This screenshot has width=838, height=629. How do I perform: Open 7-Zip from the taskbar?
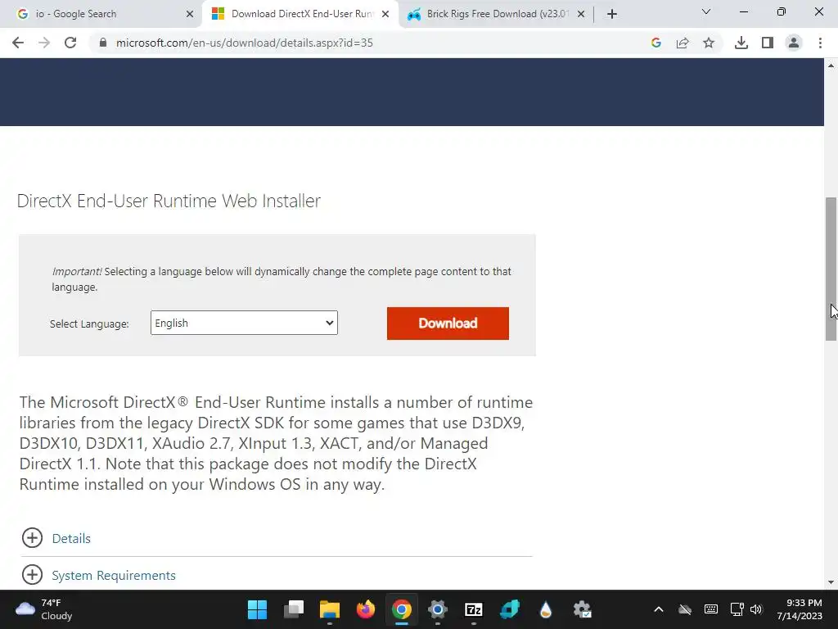[474, 609]
